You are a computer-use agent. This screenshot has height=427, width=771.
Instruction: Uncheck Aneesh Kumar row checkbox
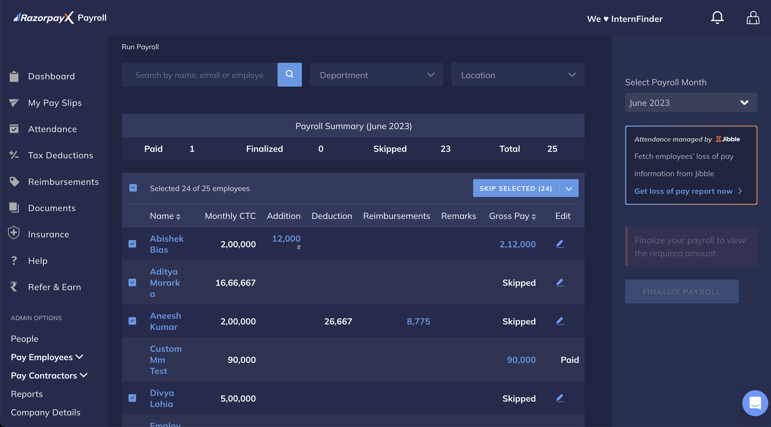(132, 321)
